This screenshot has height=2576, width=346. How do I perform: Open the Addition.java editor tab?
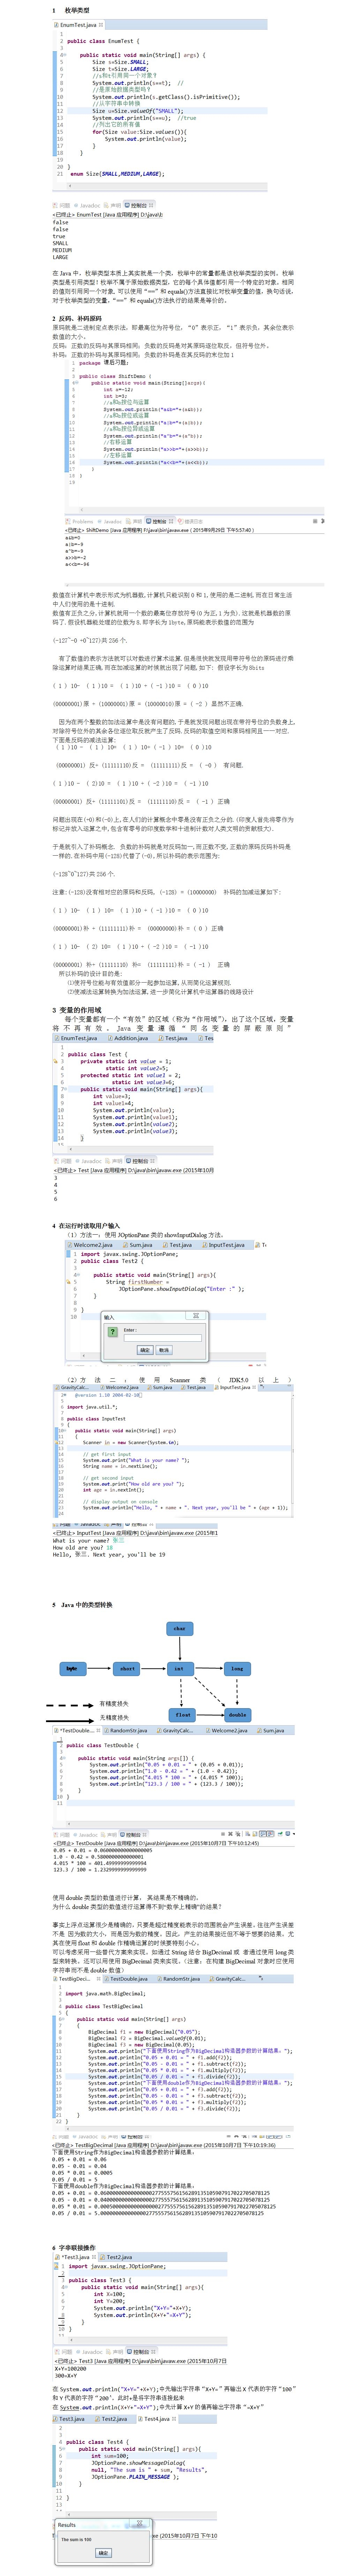pos(130,1038)
